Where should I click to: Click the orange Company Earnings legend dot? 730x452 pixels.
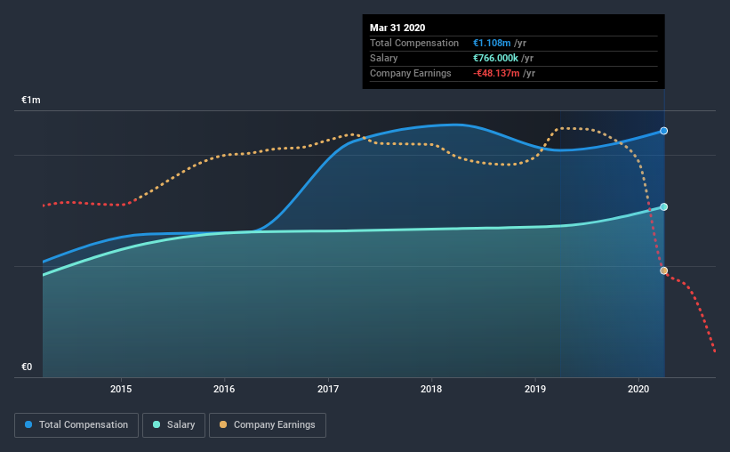pos(223,424)
